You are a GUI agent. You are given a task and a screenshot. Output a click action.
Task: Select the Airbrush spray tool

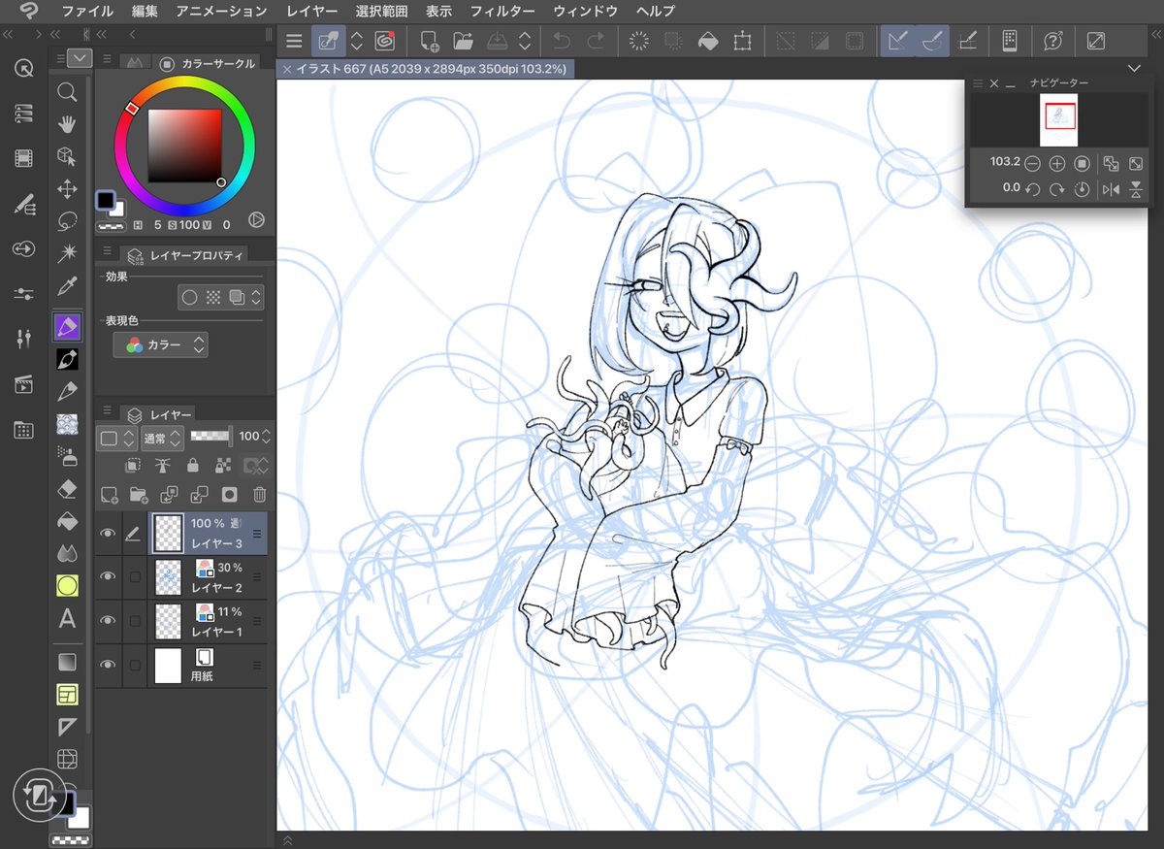(67, 455)
